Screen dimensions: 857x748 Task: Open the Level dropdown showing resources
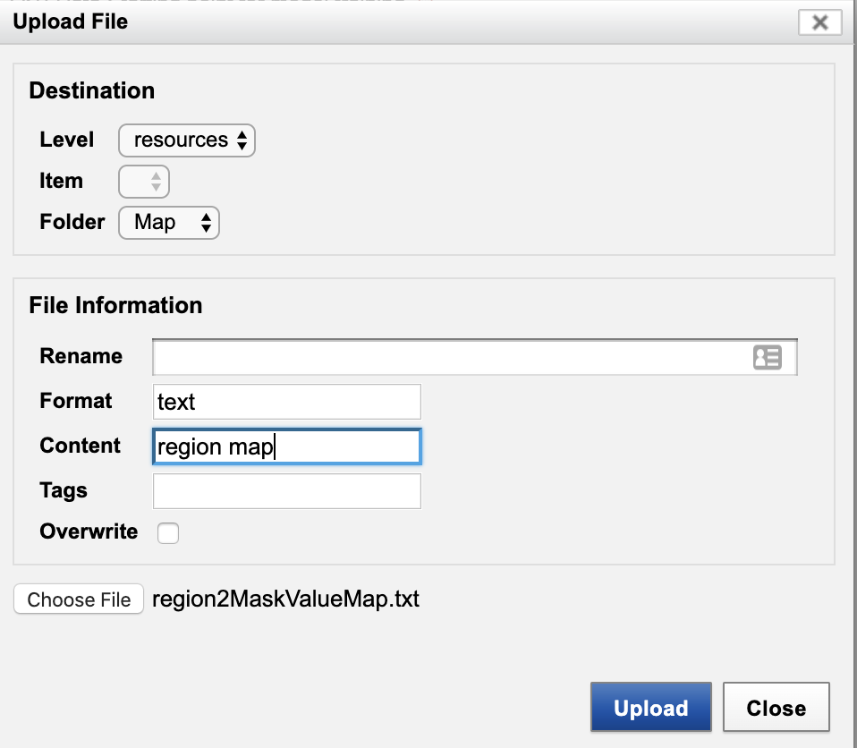(x=187, y=140)
